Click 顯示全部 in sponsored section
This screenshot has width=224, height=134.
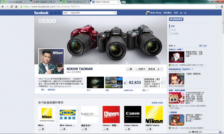click(x=203, y=46)
